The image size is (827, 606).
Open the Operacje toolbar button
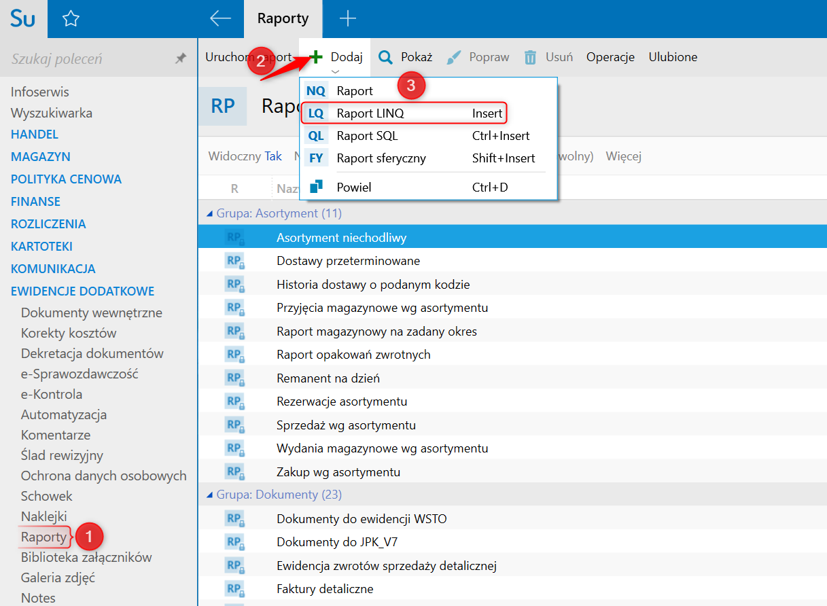coord(610,57)
